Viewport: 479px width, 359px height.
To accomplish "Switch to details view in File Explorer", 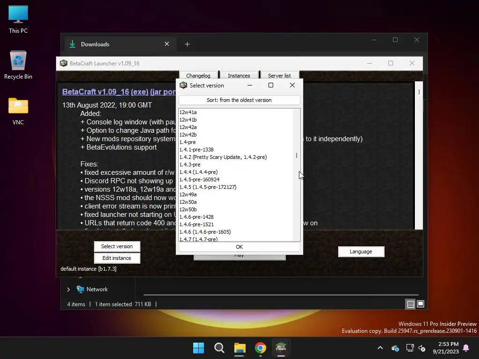I will point(410,304).
